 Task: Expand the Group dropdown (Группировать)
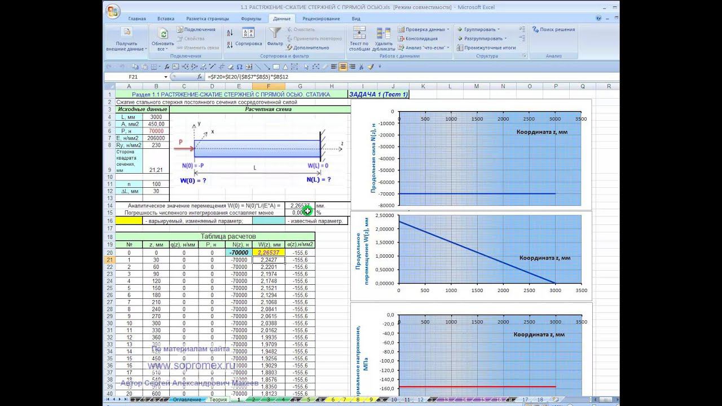(500, 29)
